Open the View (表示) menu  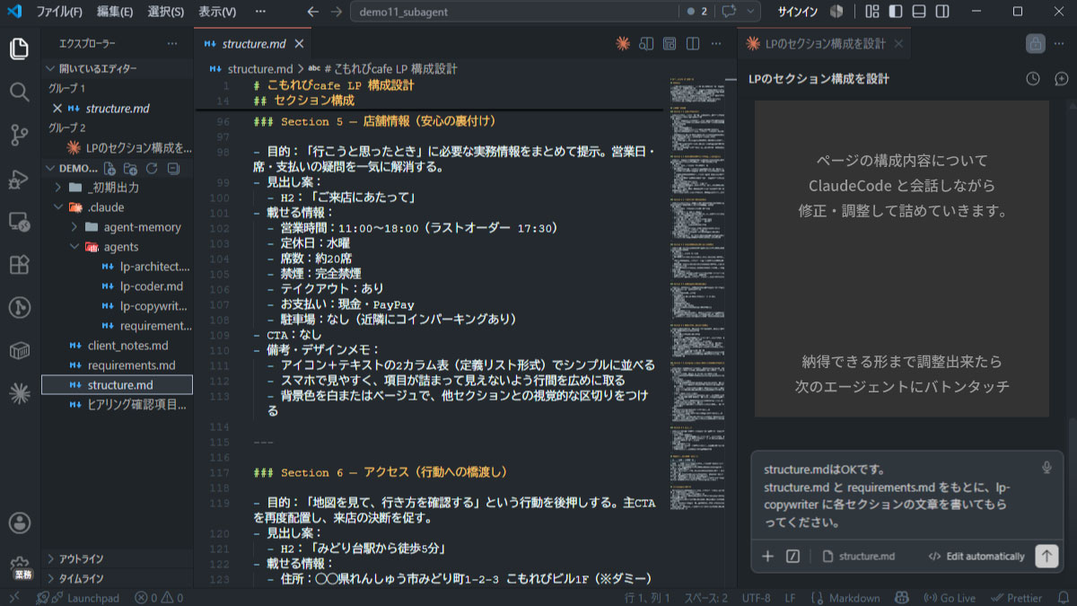click(216, 12)
